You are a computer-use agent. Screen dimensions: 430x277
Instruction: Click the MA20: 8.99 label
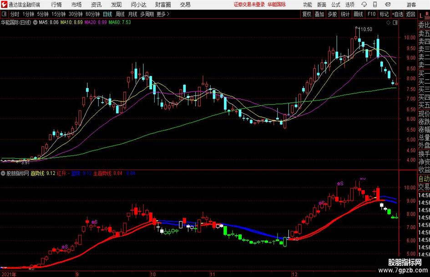pyautogui.click(x=96, y=22)
